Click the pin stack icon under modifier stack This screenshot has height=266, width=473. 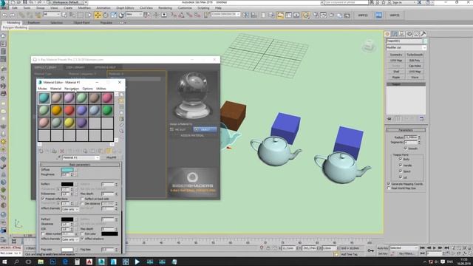(x=389, y=119)
